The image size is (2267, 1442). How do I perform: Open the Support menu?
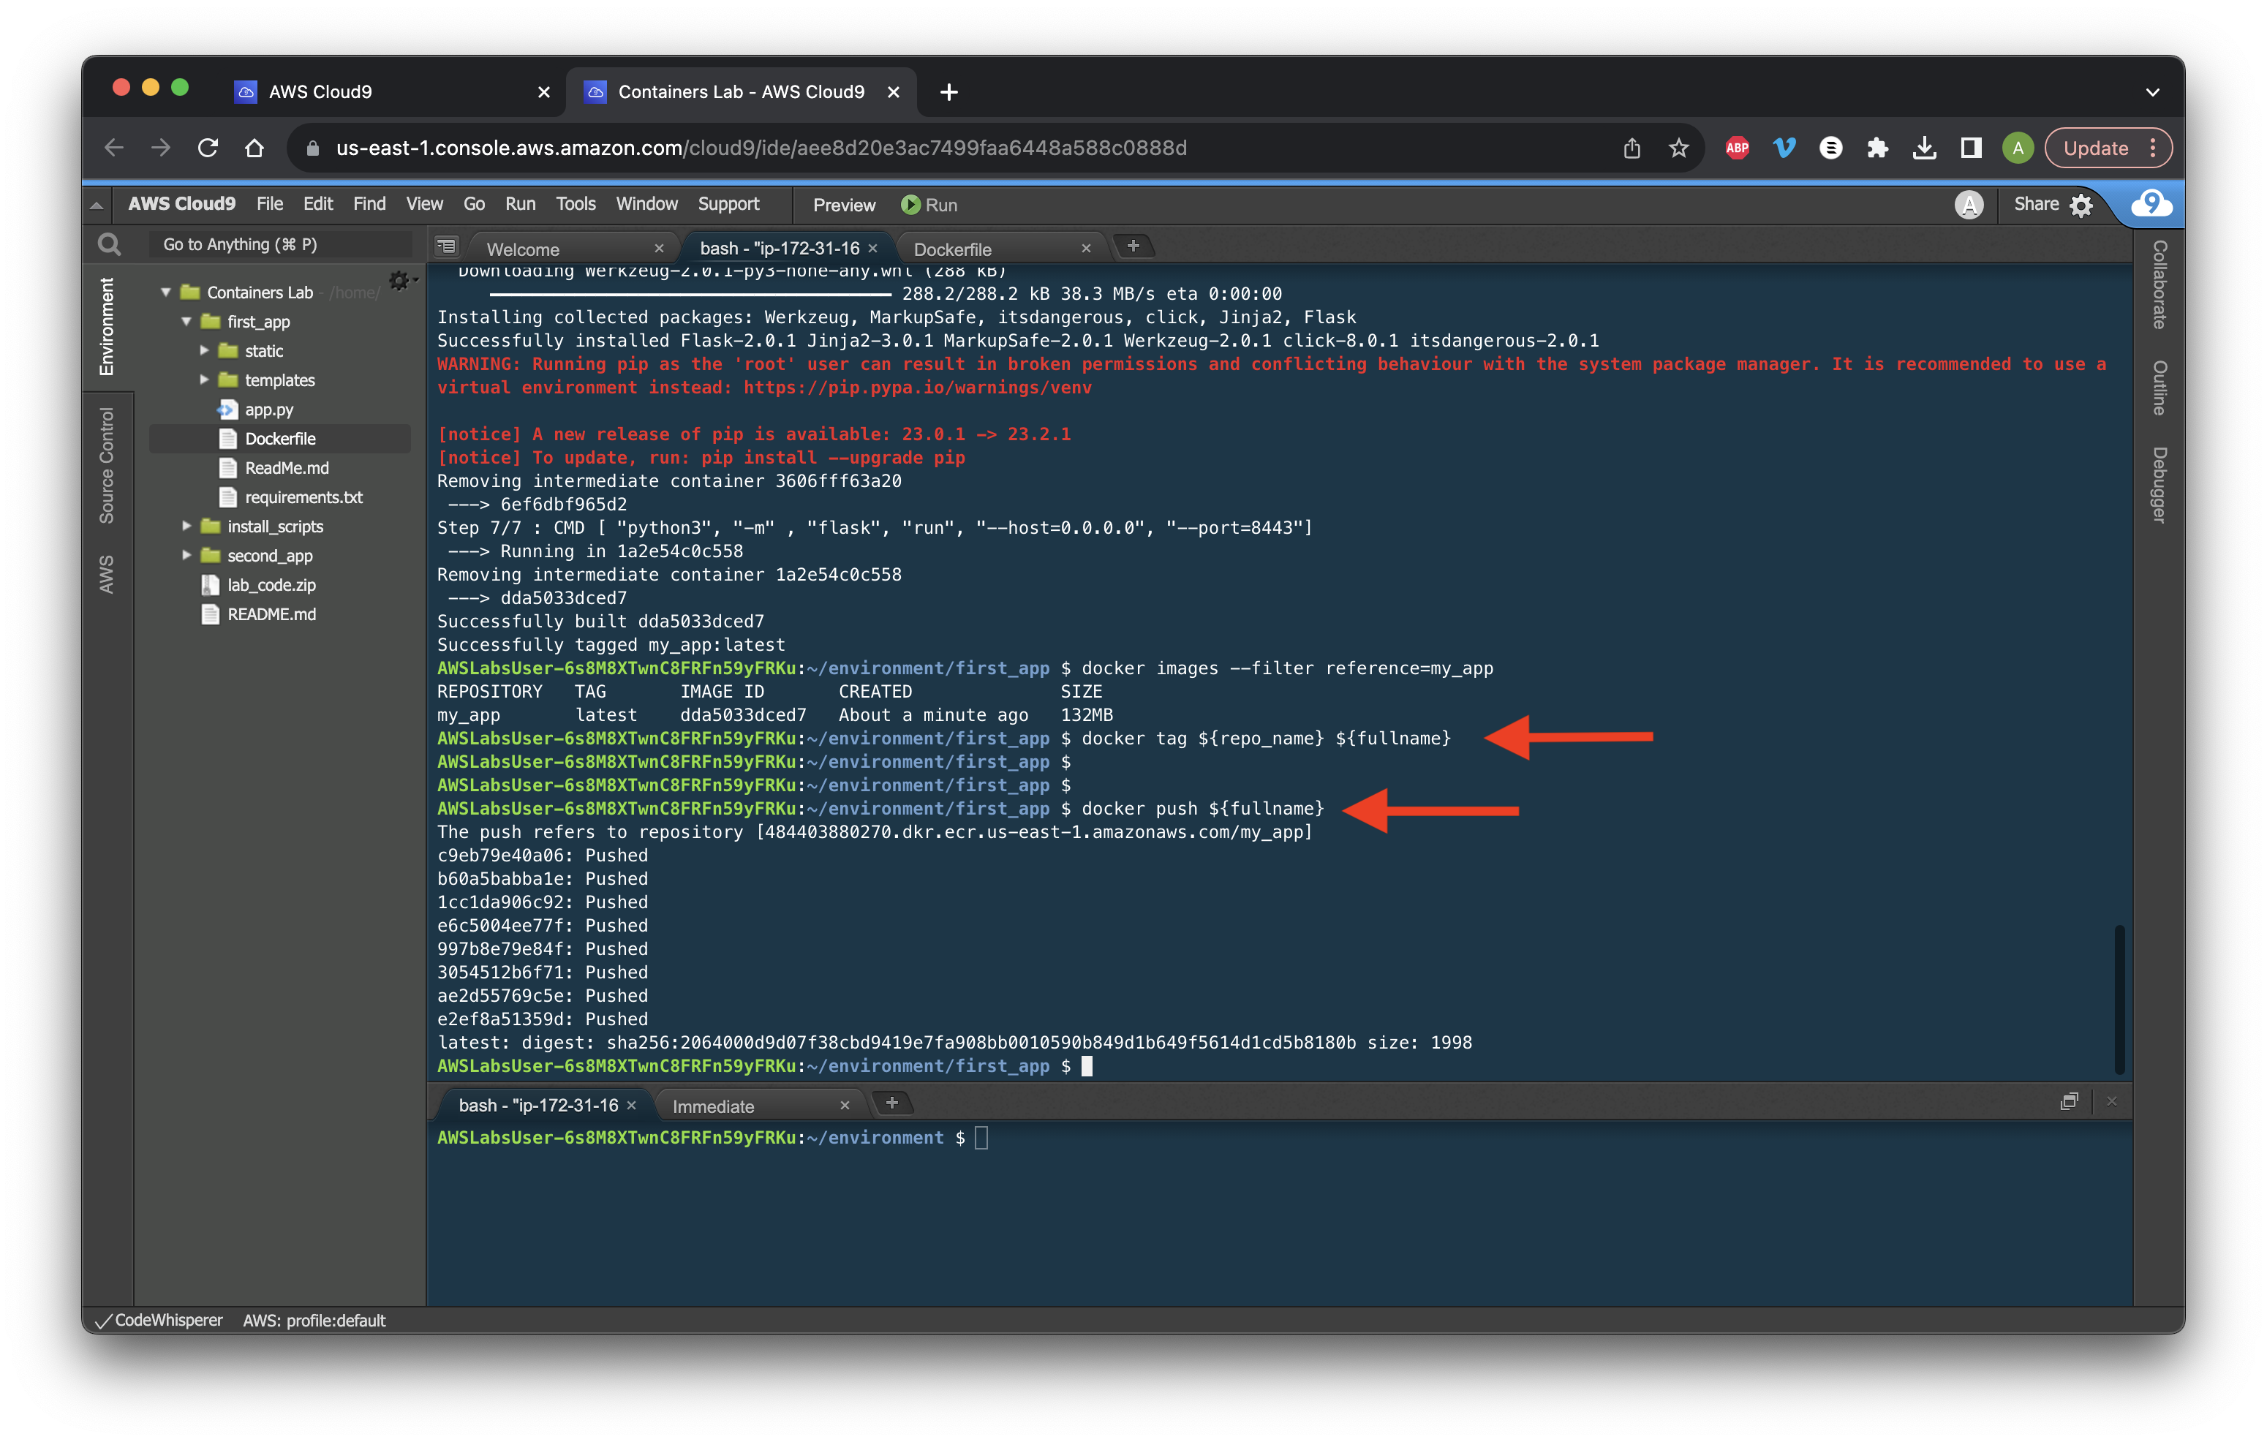tap(728, 203)
